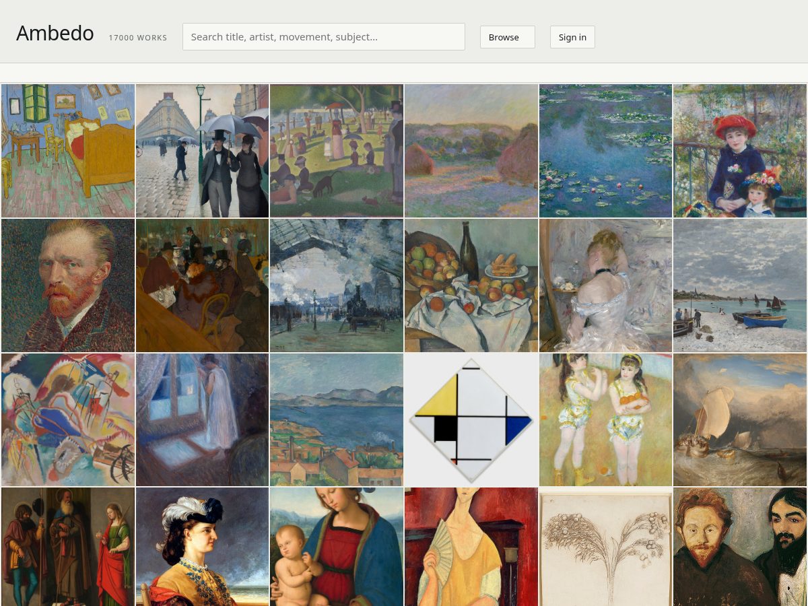Open the stormy sea sailing boat painting
808x606 pixels.
[x=741, y=420]
